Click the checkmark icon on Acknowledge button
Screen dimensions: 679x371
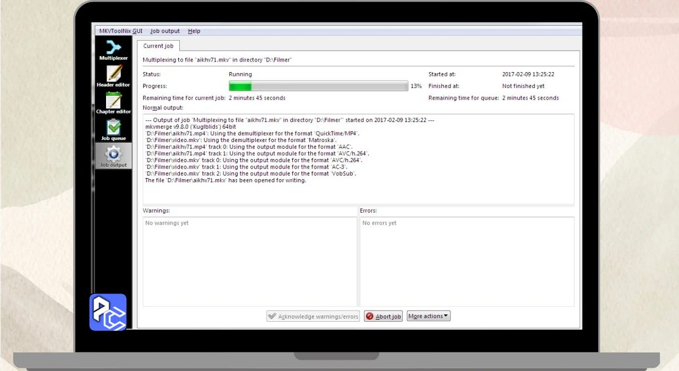272,316
